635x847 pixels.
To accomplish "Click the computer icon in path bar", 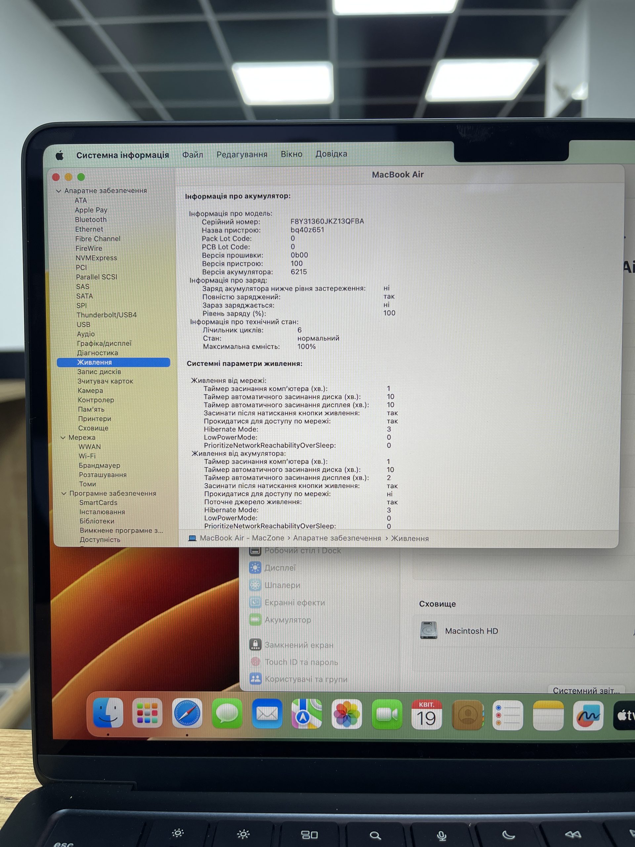I will 192,538.
